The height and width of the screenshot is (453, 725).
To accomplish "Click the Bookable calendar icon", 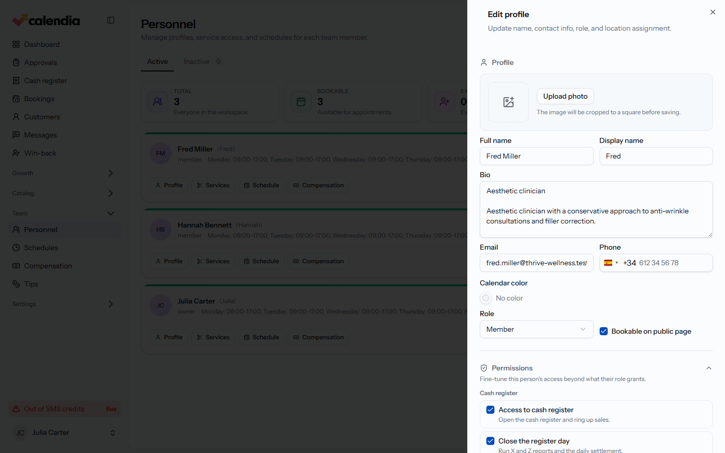I will pos(301,102).
